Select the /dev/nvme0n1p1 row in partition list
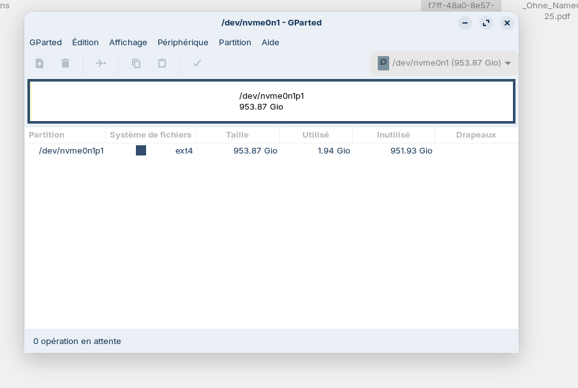578x388 pixels. click(71, 151)
